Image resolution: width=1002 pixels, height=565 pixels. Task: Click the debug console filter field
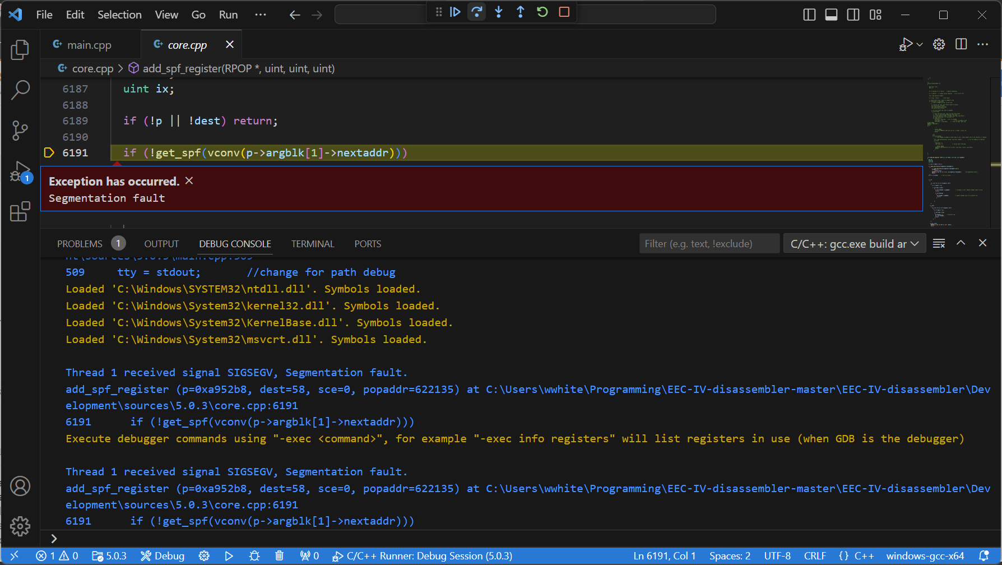click(709, 244)
